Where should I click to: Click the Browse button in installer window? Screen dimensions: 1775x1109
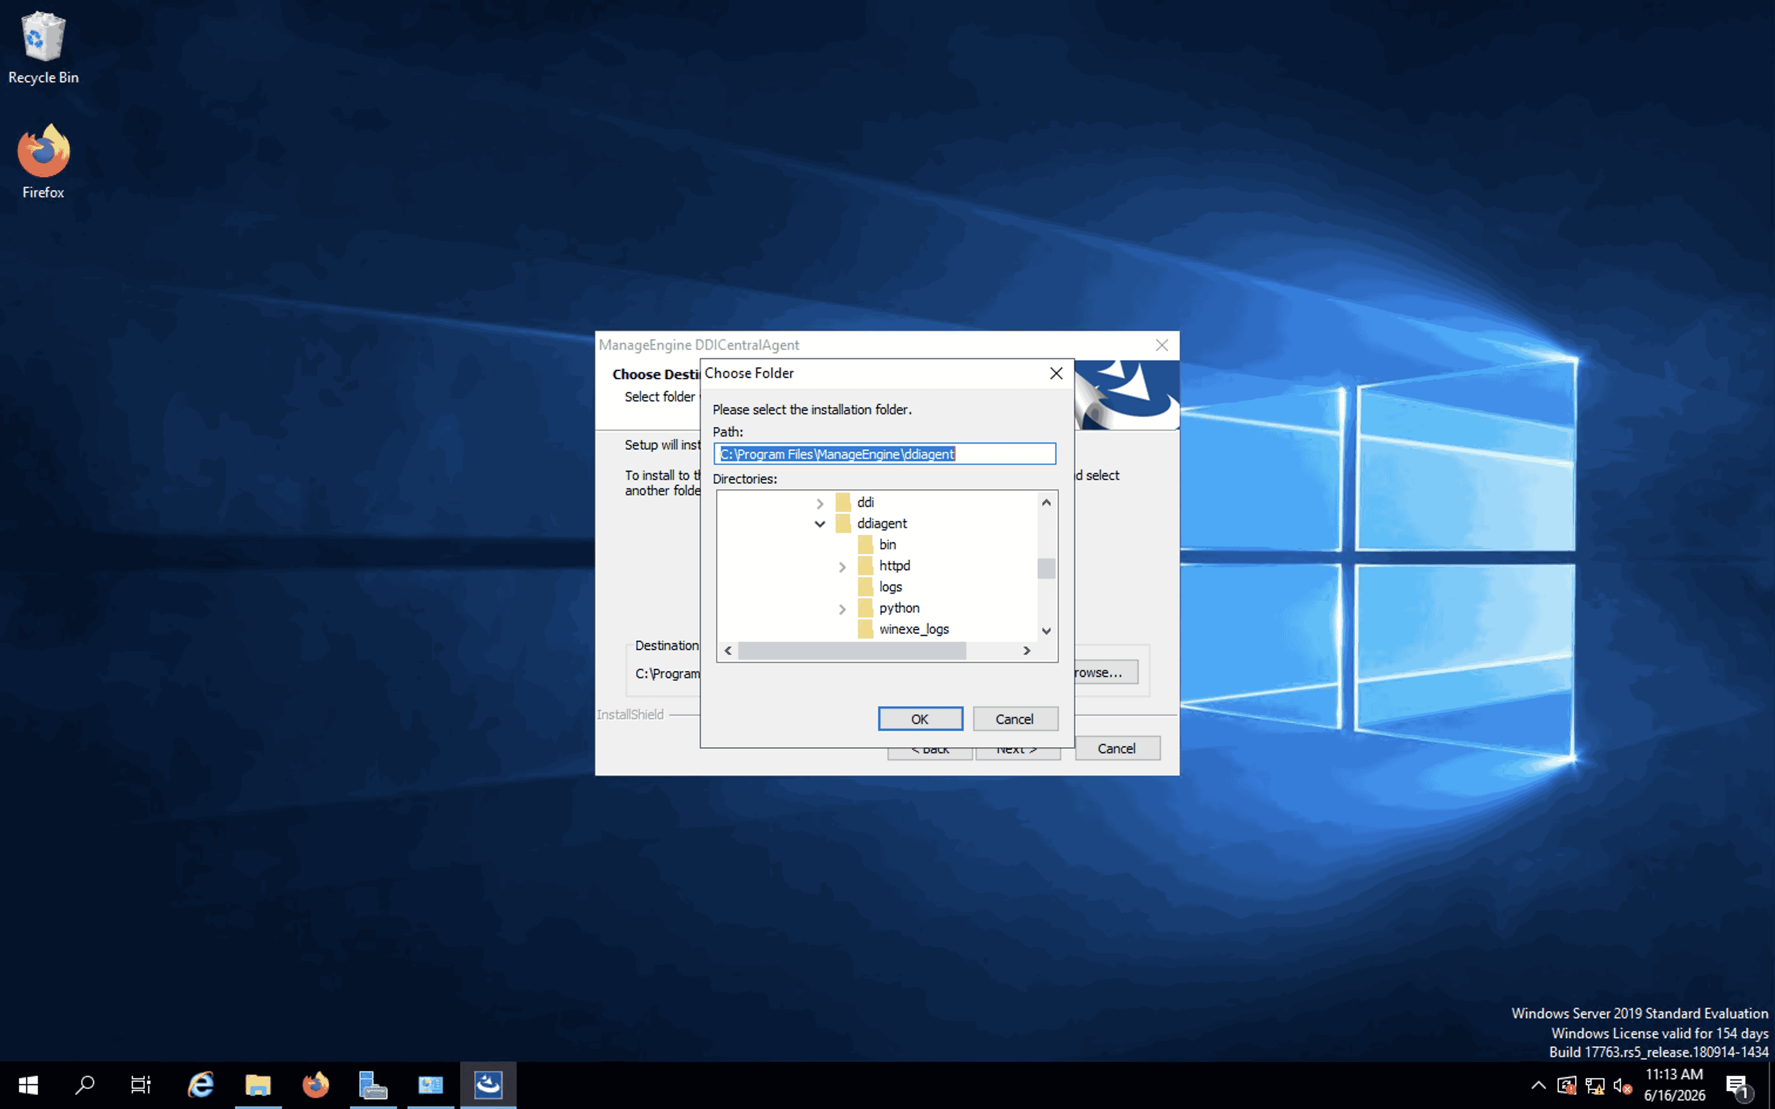pyautogui.click(x=1106, y=672)
